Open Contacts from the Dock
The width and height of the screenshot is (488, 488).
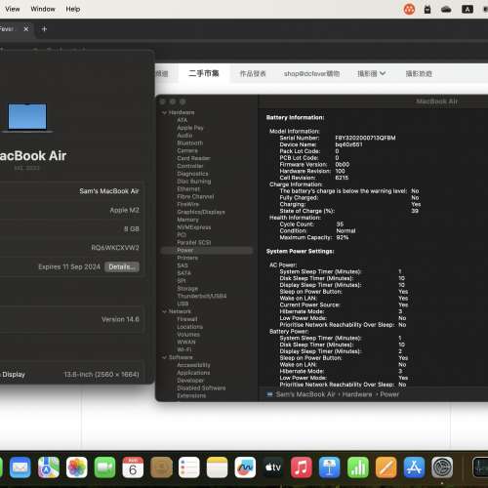coord(161,468)
